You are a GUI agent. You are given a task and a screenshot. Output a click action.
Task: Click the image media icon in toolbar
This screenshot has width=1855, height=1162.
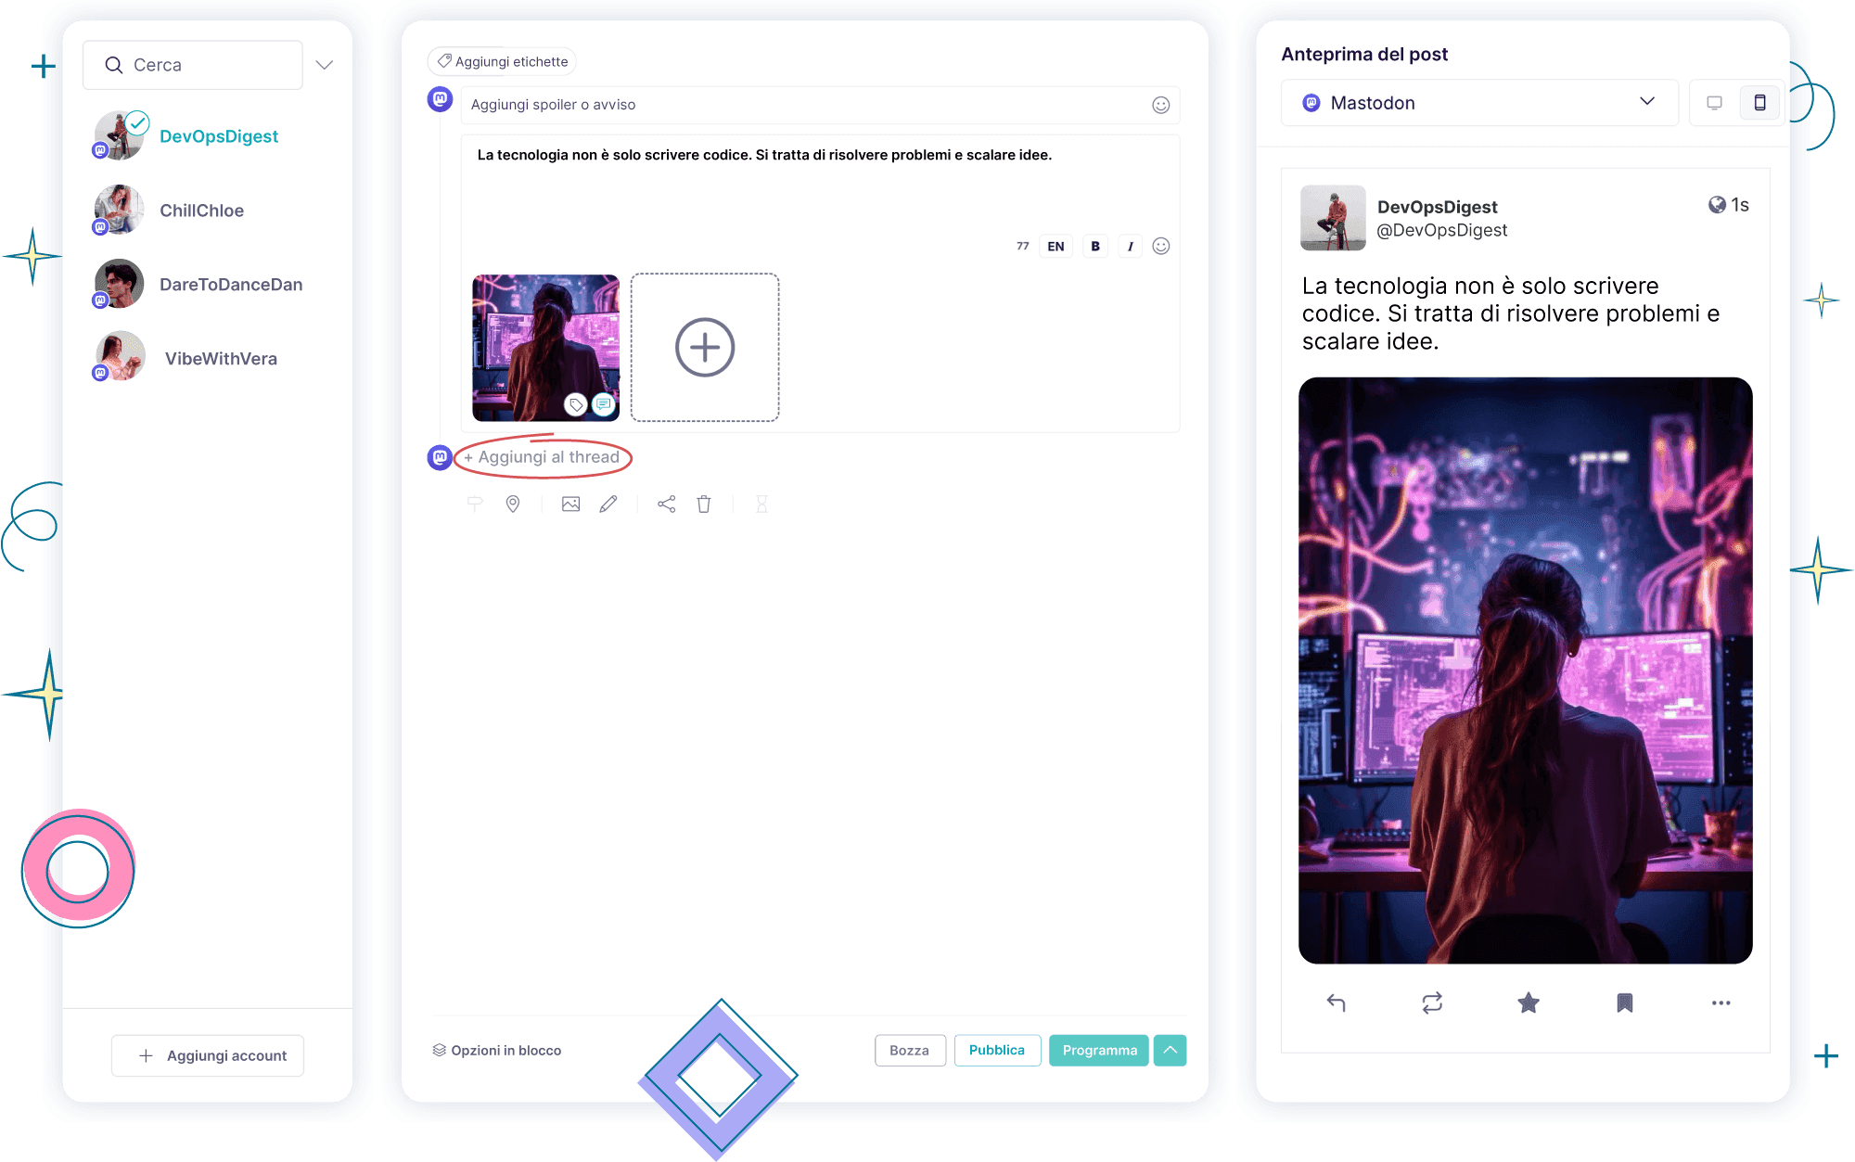pos(570,504)
